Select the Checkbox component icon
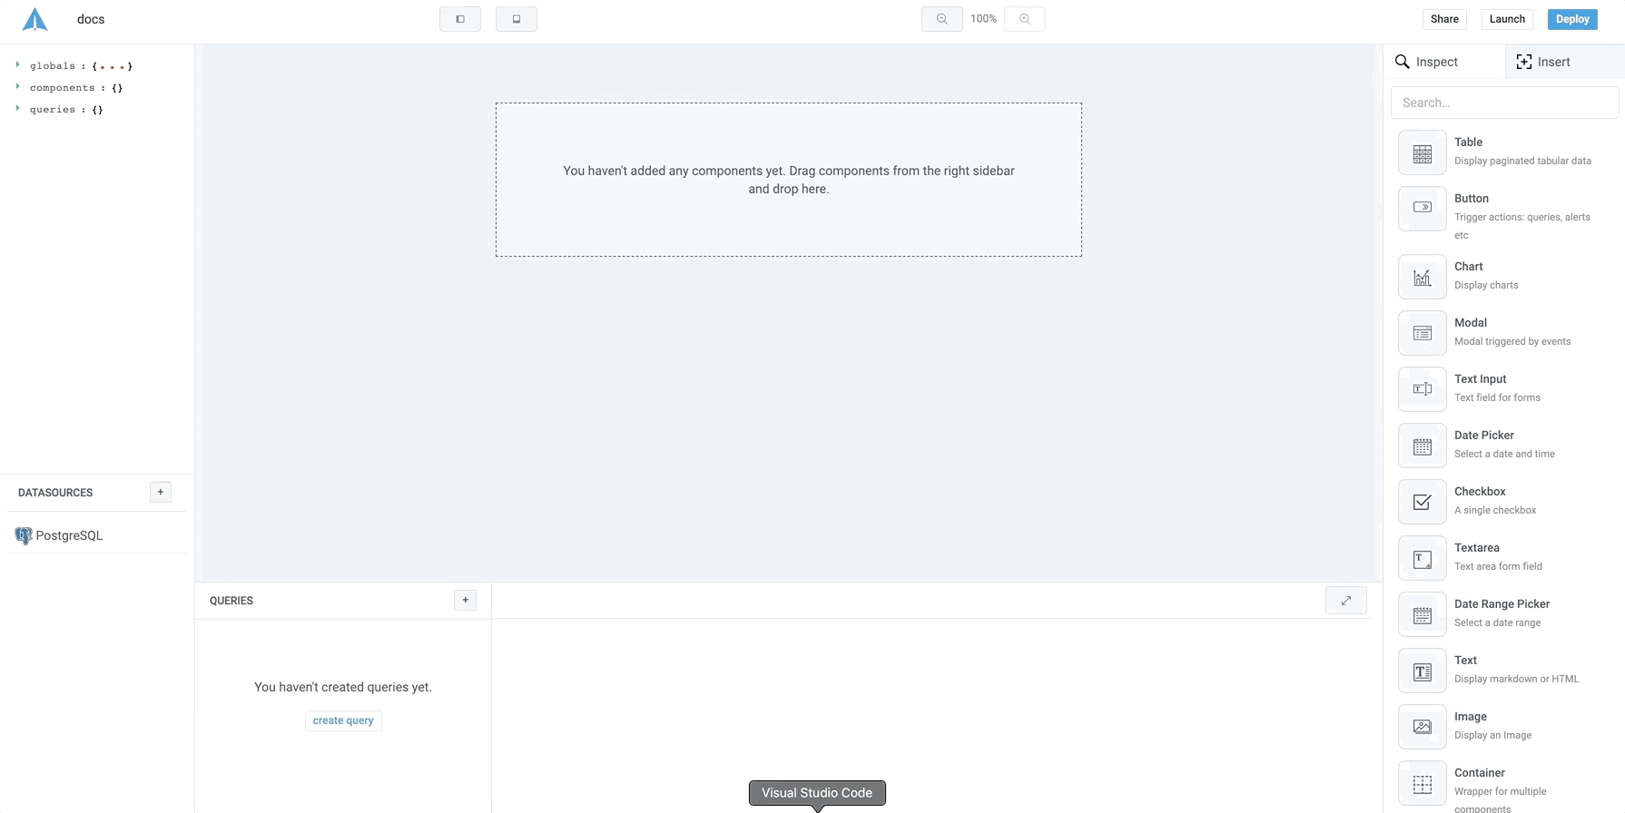This screenshot has height=813, width=1625. tap(1422, 502)
